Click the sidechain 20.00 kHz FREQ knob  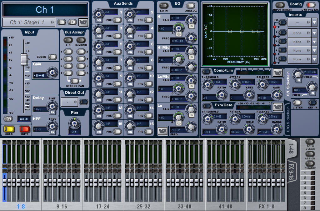tap(298, 74)
